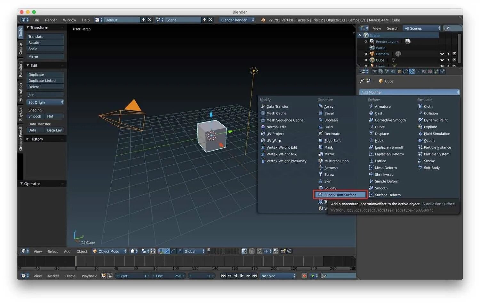The height and width of the screenshot is (303, 480).
Task: Open the Render properties tab icon
Action: click(x=374, y=72)
